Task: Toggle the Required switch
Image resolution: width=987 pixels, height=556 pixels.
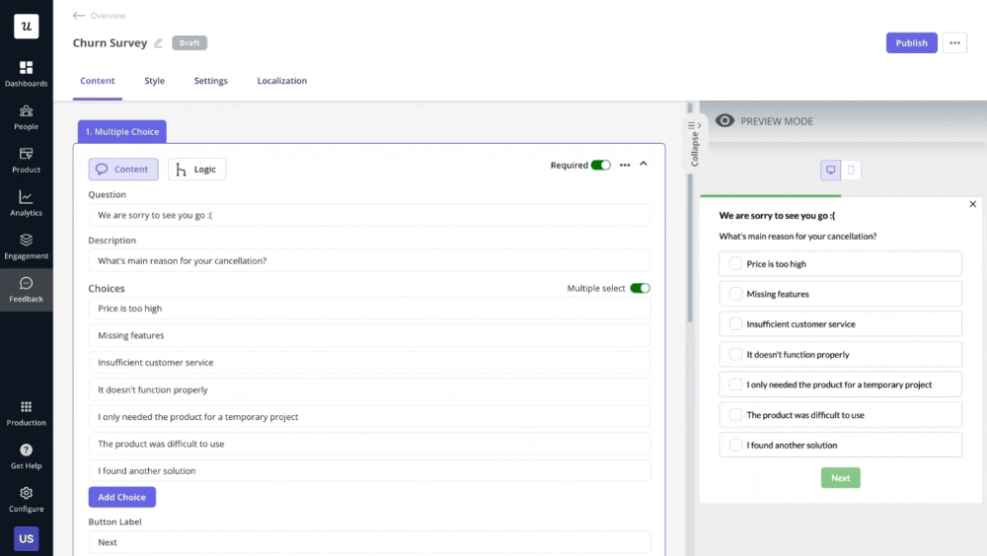Action: [x=600, y=165]
